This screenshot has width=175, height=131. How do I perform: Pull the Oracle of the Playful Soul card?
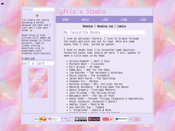click(38, 83)
